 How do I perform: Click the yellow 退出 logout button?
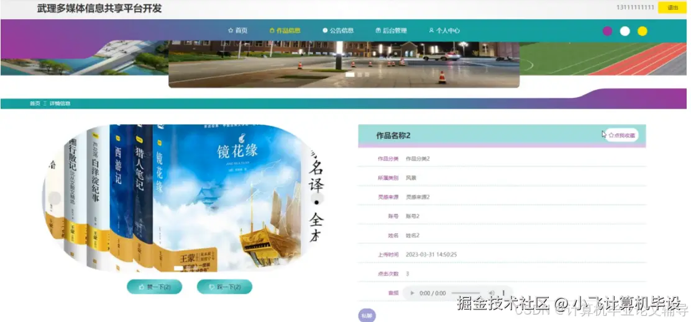(x=672, y=7)
